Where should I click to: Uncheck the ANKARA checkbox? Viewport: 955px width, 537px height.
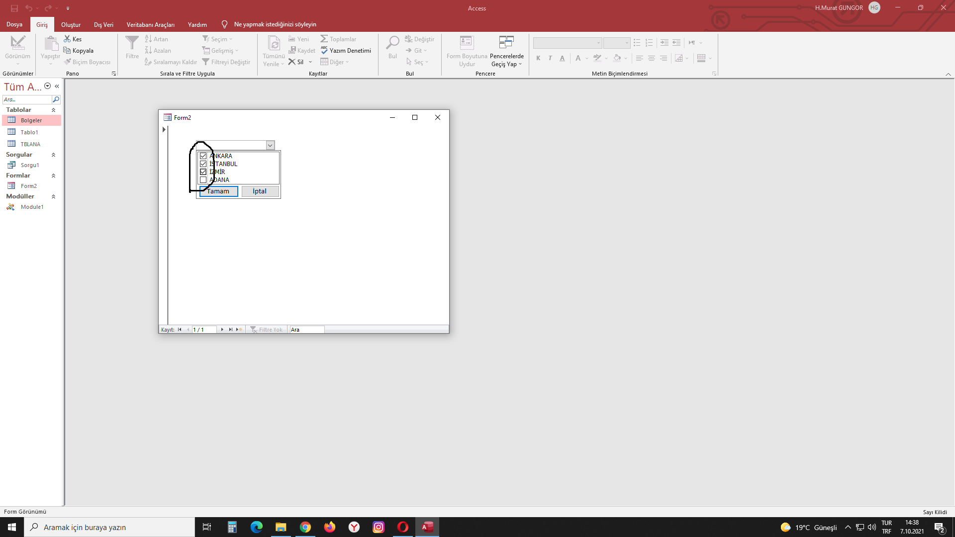(203, 156)
